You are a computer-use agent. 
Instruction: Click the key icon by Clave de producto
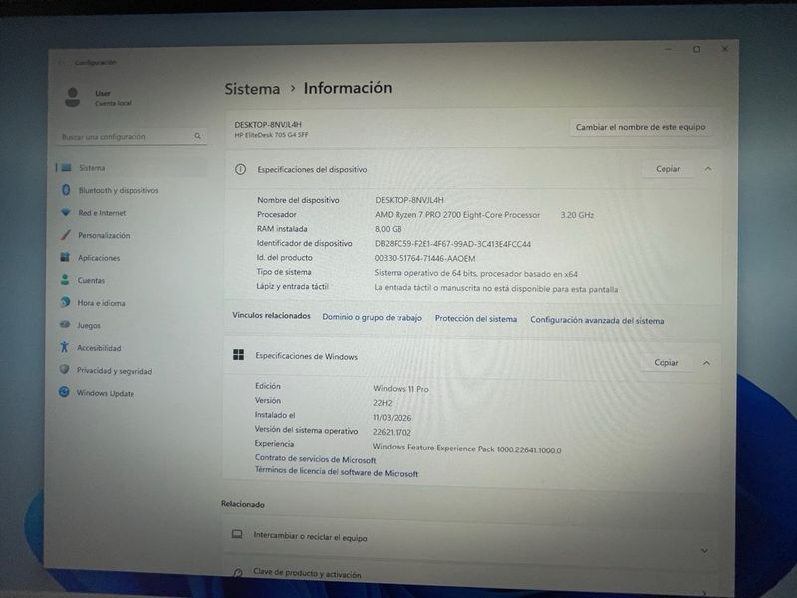[x=237, y=572]
